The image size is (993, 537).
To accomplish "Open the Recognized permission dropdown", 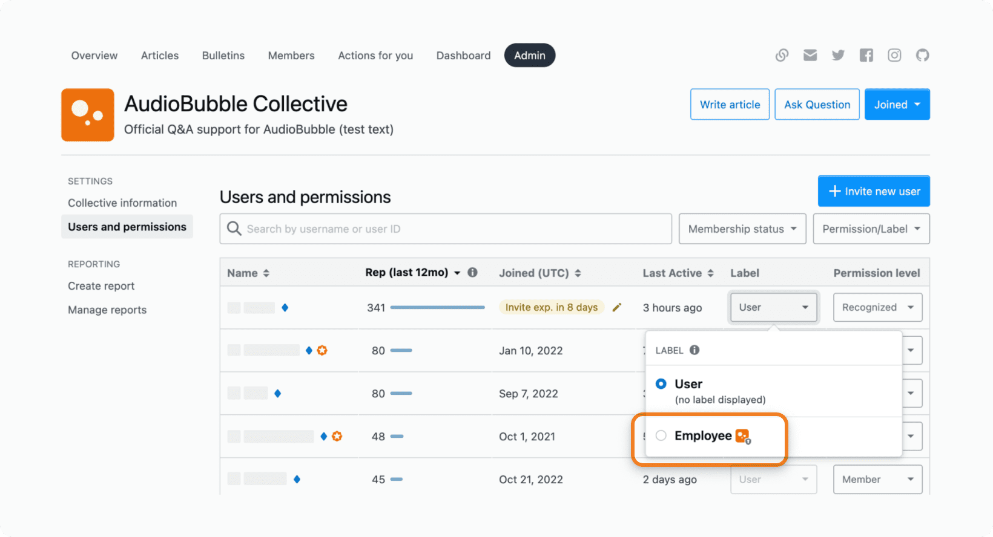I will pyautogui.click(x=878, y=307).
